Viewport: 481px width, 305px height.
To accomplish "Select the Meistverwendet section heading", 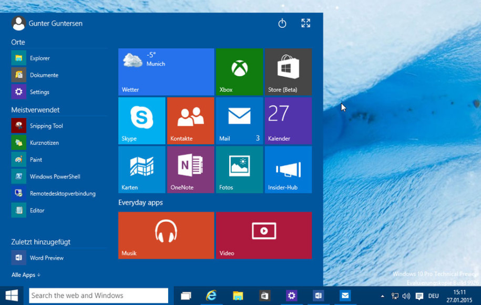I will click(x=35, y=110).
